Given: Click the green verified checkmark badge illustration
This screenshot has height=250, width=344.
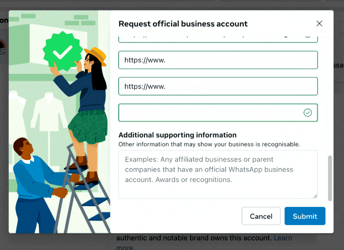Looking at the screenshot, I should click(62, 51).
